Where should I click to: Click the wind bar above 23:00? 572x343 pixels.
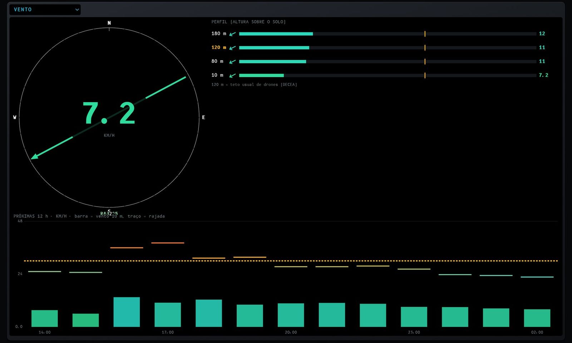414,317
